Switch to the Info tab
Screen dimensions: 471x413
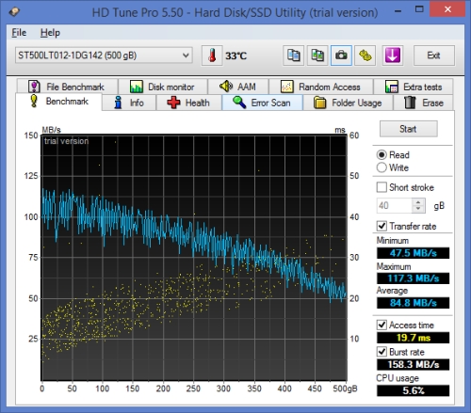coord(129,103)
